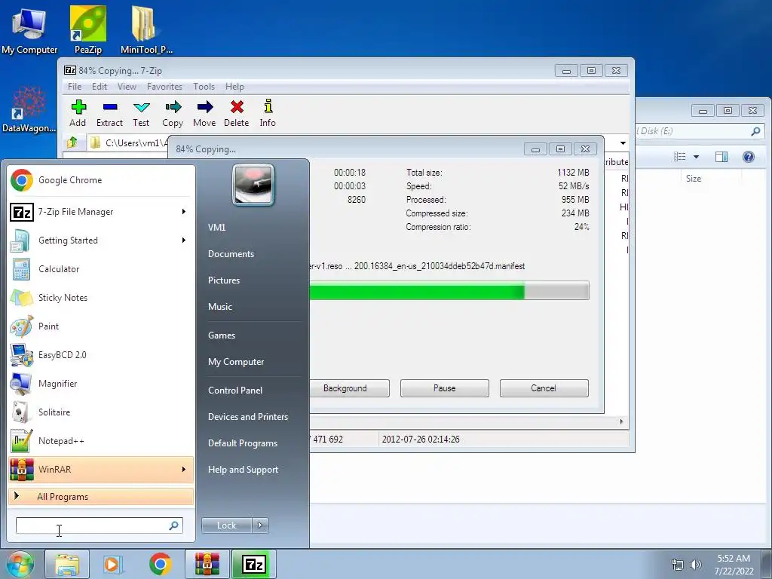This screenshot has width=772, height=579.
Task: Open the Help menu in 7-Zip
Action: pyautogui.click(x=234, y=87)
